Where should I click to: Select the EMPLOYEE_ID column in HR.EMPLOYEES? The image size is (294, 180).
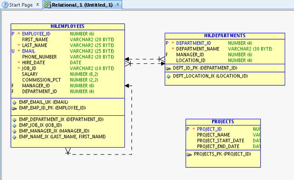coord(36,34)
